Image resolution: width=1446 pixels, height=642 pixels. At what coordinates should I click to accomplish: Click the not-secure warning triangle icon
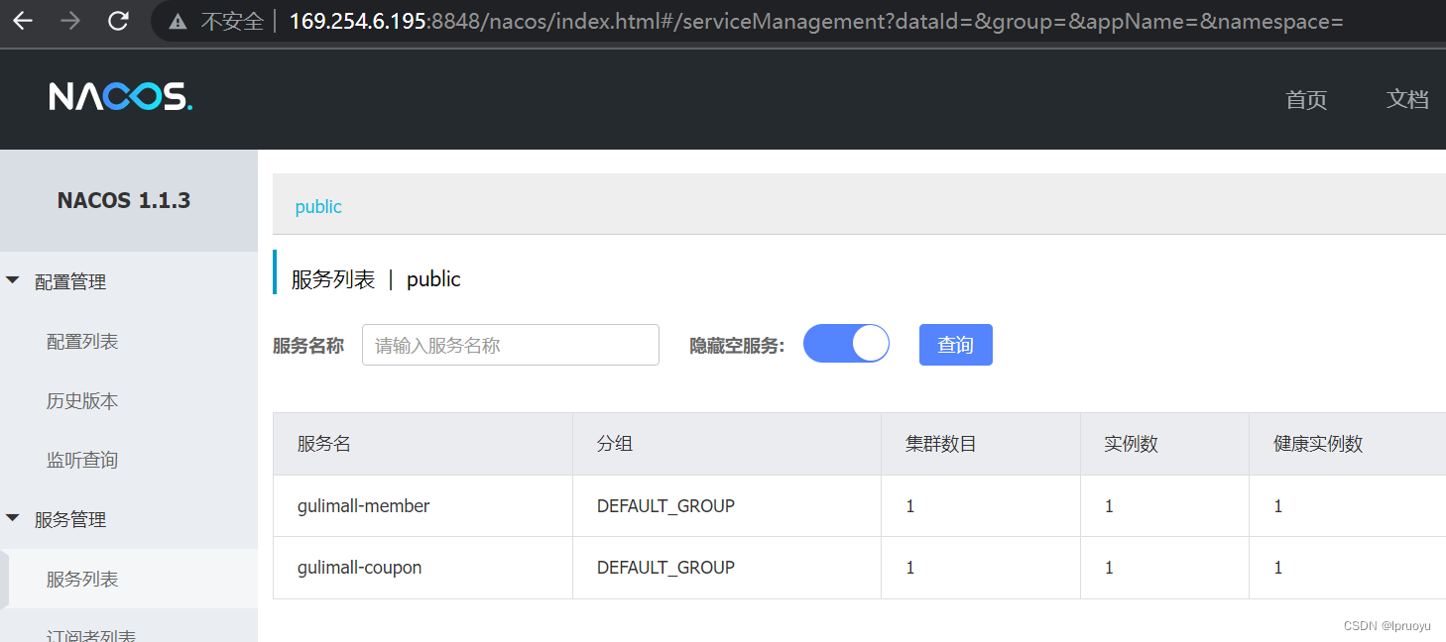point(179,21)
